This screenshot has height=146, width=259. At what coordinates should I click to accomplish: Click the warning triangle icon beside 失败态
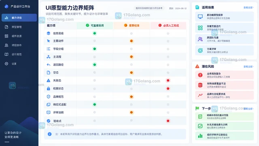pyautogui.click(x=49, y=80)
